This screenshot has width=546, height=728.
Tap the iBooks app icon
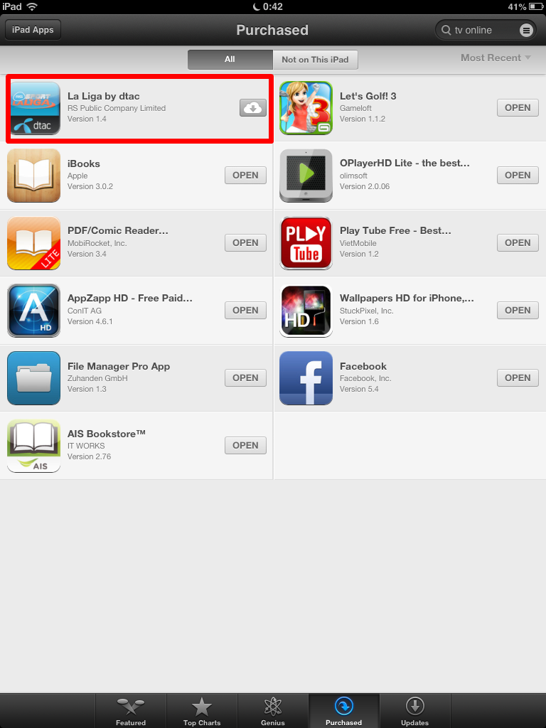[34, 176]
